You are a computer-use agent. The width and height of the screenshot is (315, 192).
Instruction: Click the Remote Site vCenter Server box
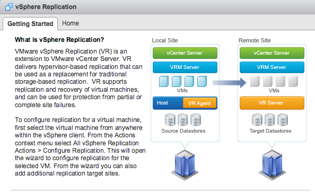pyautogui.click(x=272, y=53)
